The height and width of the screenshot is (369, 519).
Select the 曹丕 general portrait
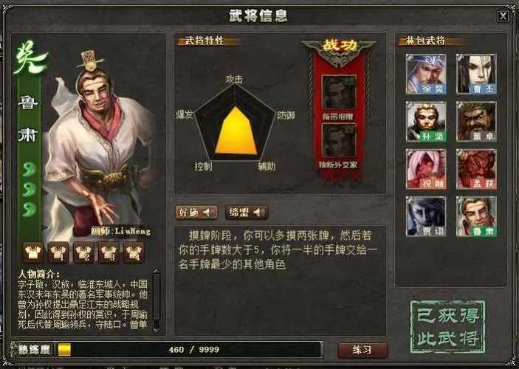coord(476,74)
